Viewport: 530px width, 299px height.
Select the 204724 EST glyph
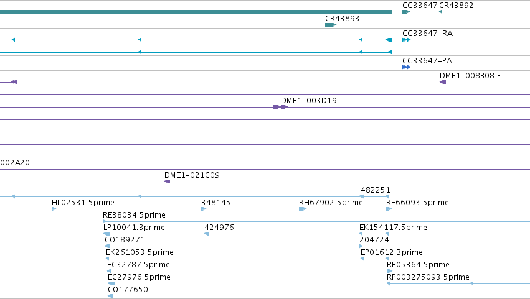pyautogui.click(x=361, y=246)
